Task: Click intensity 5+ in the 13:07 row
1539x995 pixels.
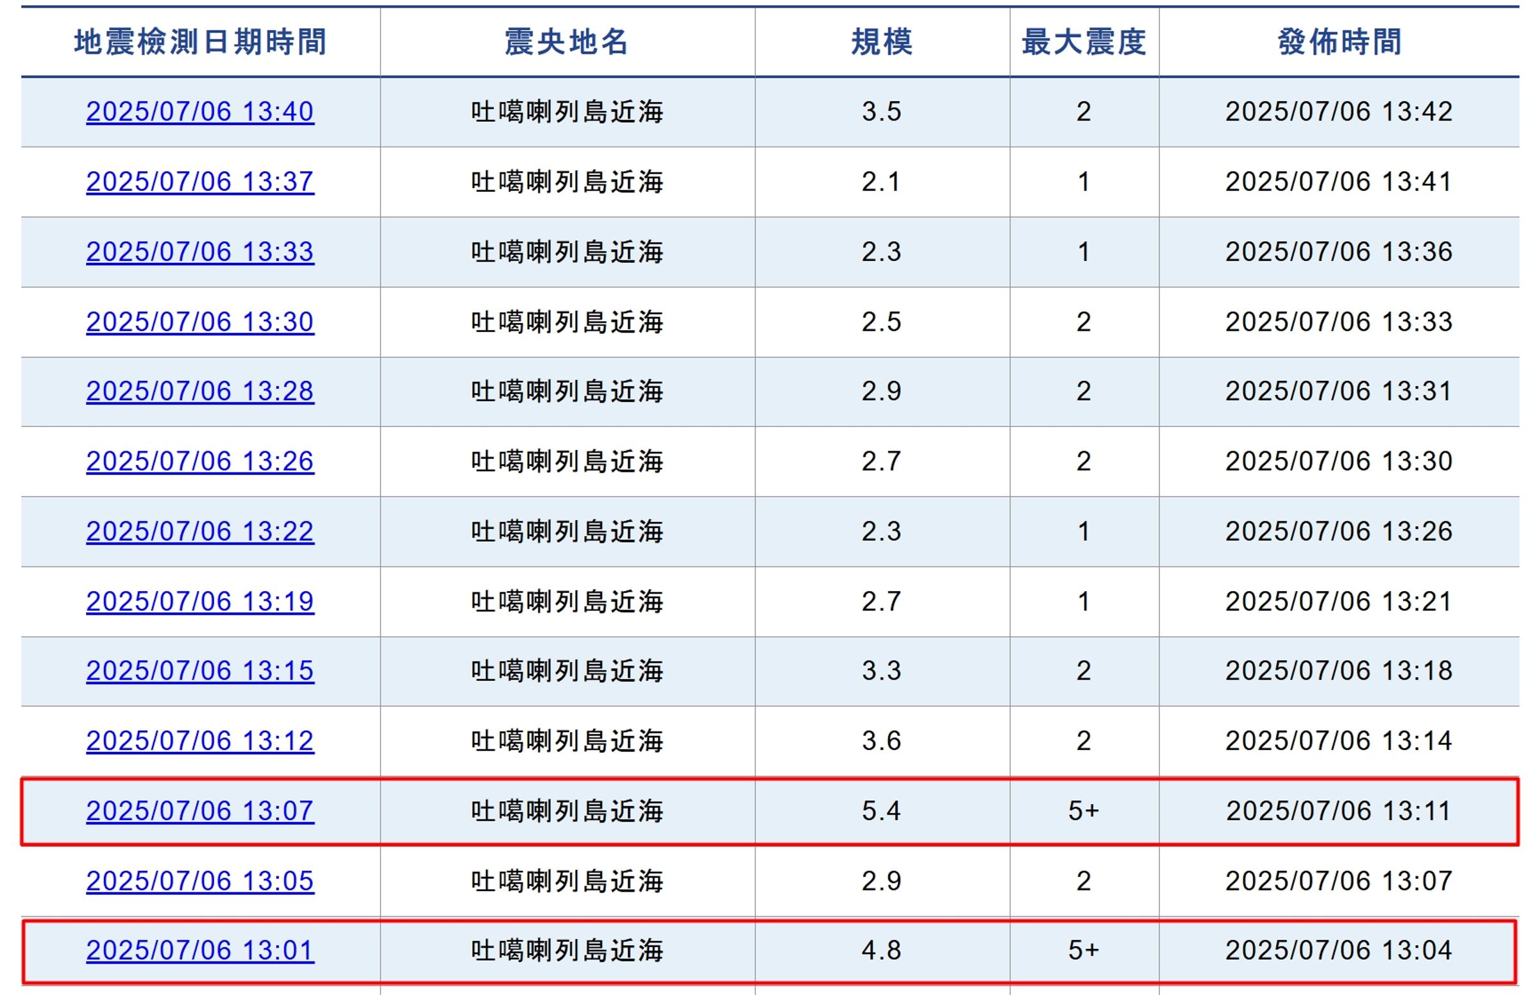Action: 1084,811
